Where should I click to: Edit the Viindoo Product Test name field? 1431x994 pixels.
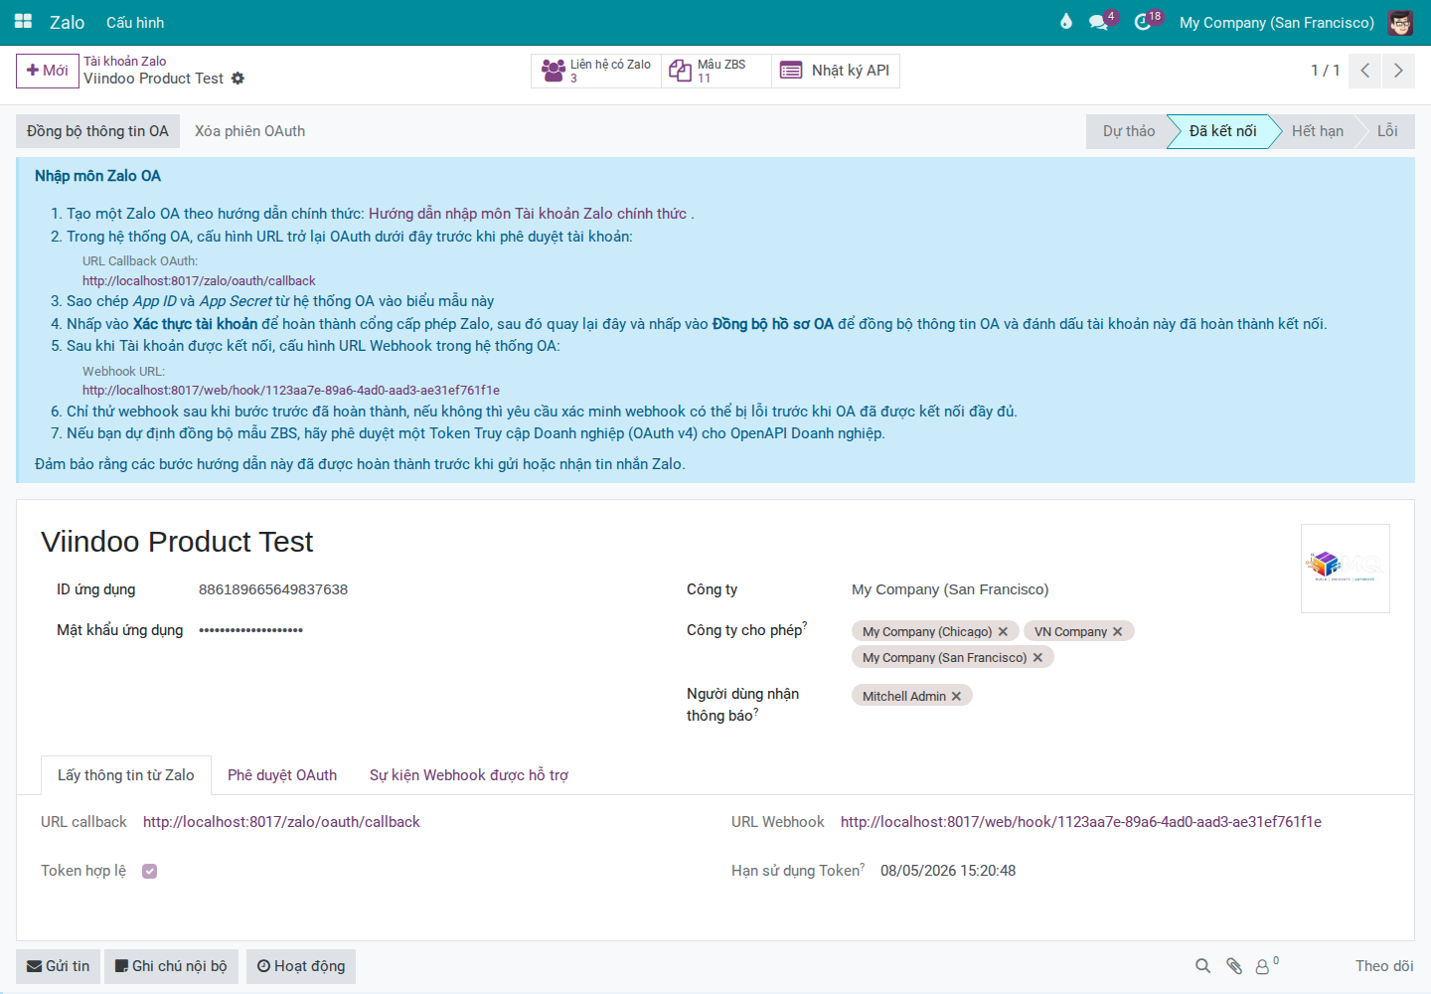pos(177,542)
